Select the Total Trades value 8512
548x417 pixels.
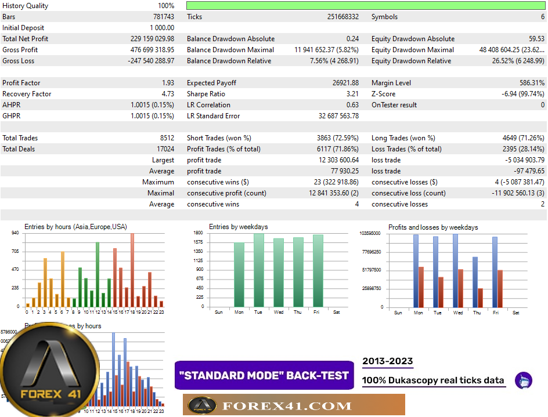(167, 138)
